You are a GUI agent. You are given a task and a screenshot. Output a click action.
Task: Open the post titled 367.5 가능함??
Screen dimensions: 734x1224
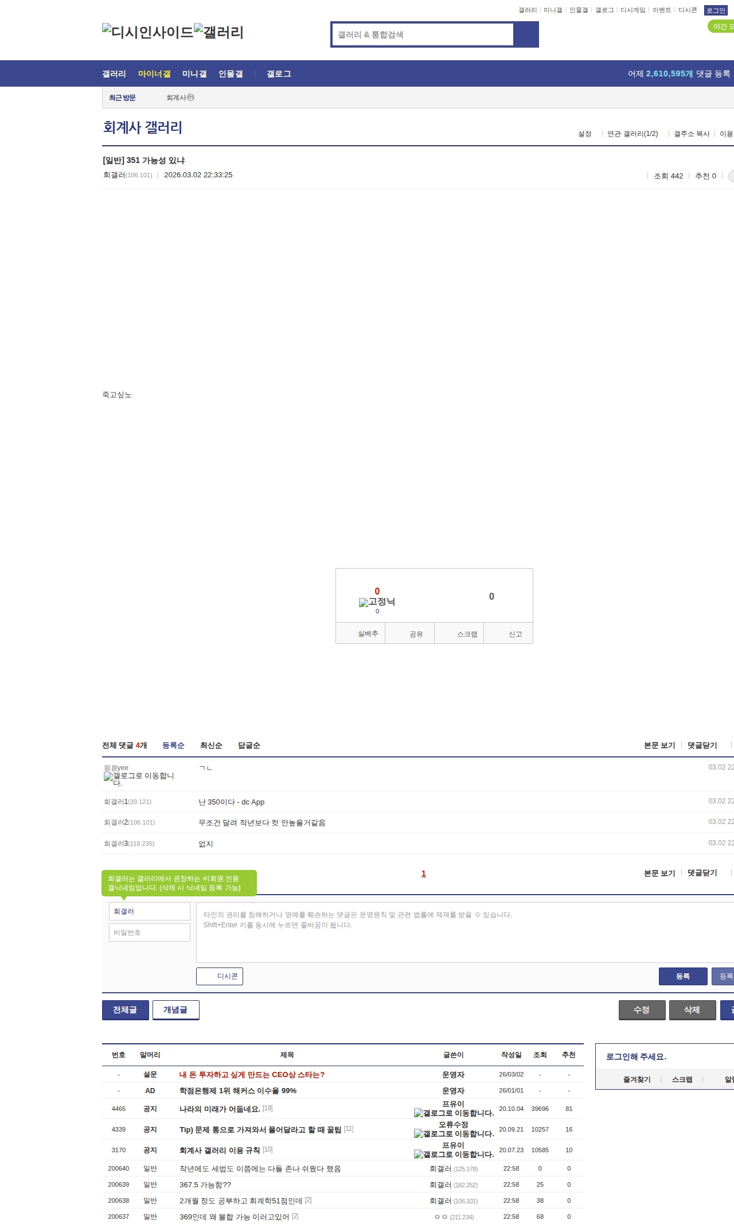coord(205,1184)
